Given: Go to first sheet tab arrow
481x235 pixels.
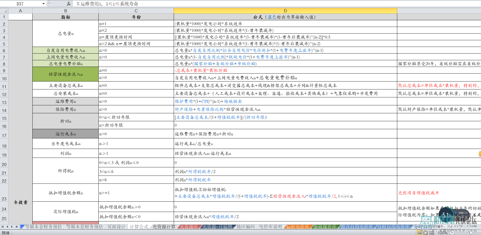Looking at the screenshot, I should tap(3, 227).
